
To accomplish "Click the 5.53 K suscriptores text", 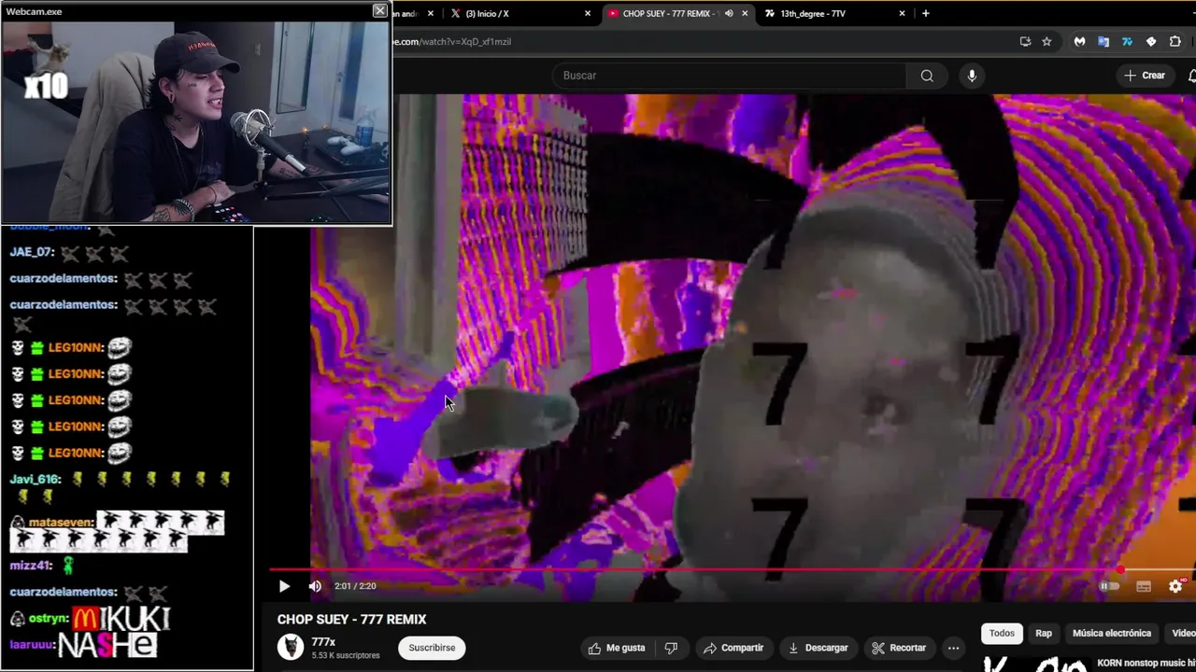I will (346, 655).
